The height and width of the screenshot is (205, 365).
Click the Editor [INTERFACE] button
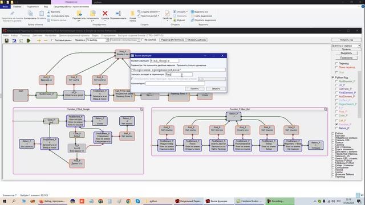pyautogui.click(x=172, y=40)
